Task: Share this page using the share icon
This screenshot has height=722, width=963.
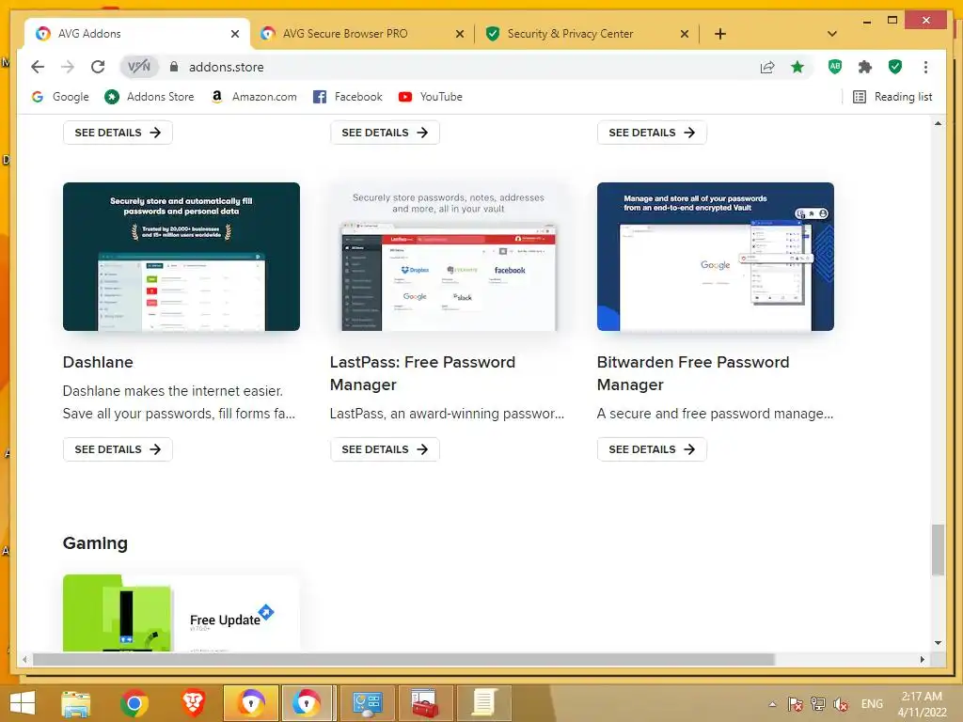Action: 767,67
